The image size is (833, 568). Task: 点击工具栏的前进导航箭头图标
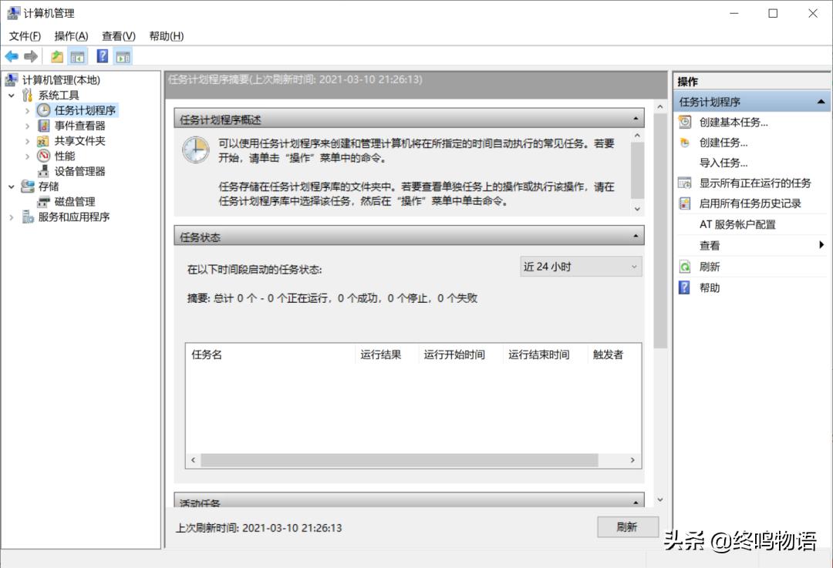point(31,55)
